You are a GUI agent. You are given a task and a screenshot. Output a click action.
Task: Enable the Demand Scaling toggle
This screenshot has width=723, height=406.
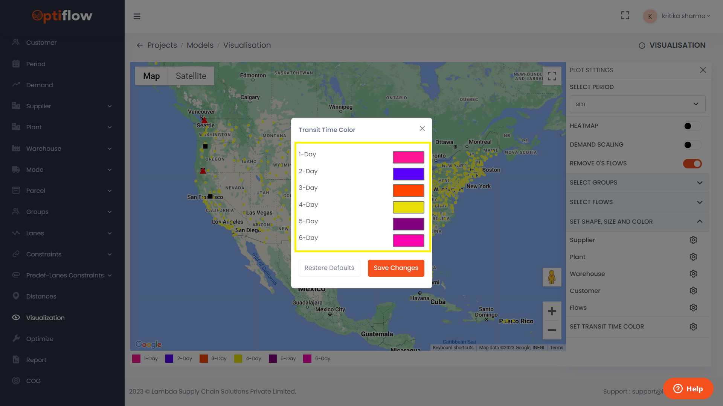pyautogui.click(x=692, y=145)
